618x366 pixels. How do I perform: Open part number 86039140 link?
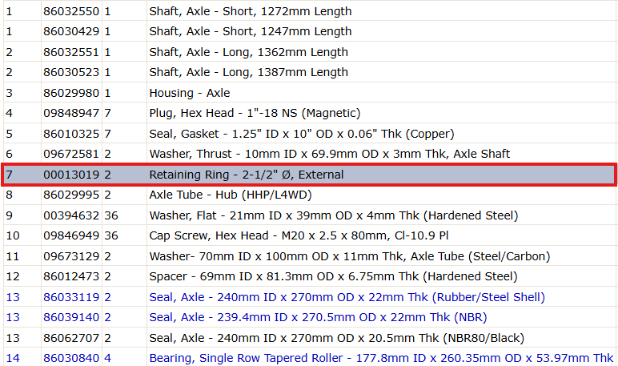point(71,317)
